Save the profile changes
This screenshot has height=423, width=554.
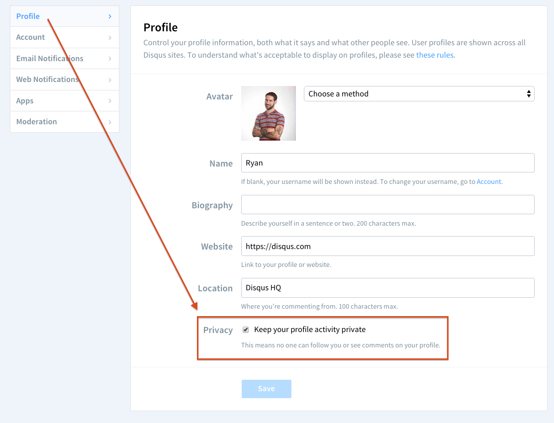267,389
